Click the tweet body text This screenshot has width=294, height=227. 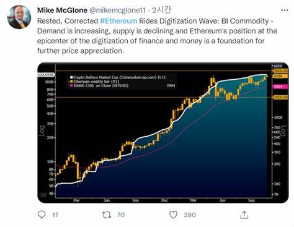click(x=157, y=36)
